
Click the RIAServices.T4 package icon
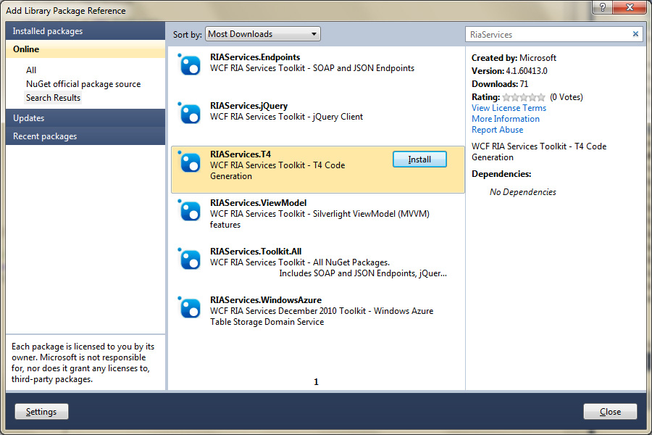(x=189, y=162)
